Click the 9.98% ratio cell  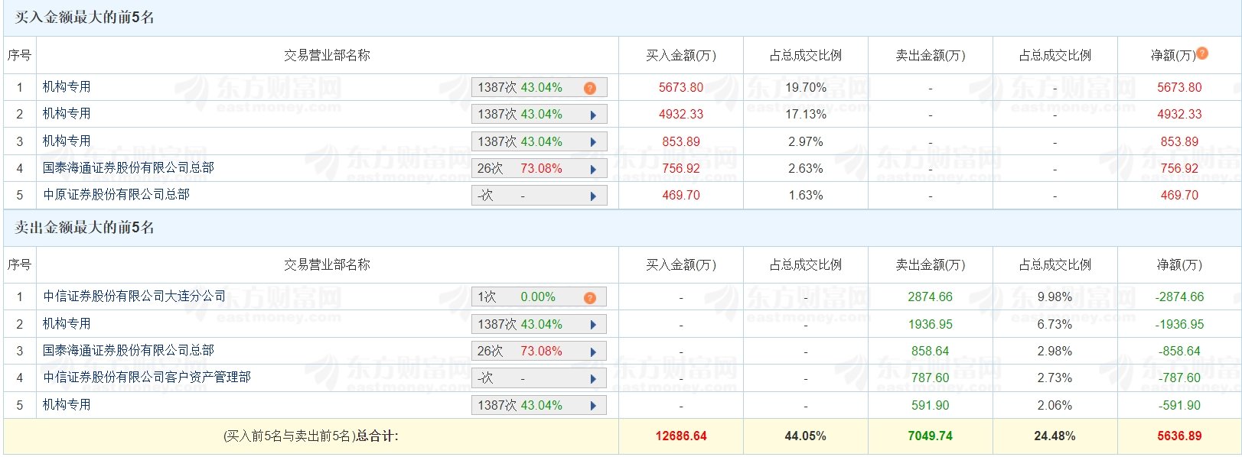coord(1055,297)
